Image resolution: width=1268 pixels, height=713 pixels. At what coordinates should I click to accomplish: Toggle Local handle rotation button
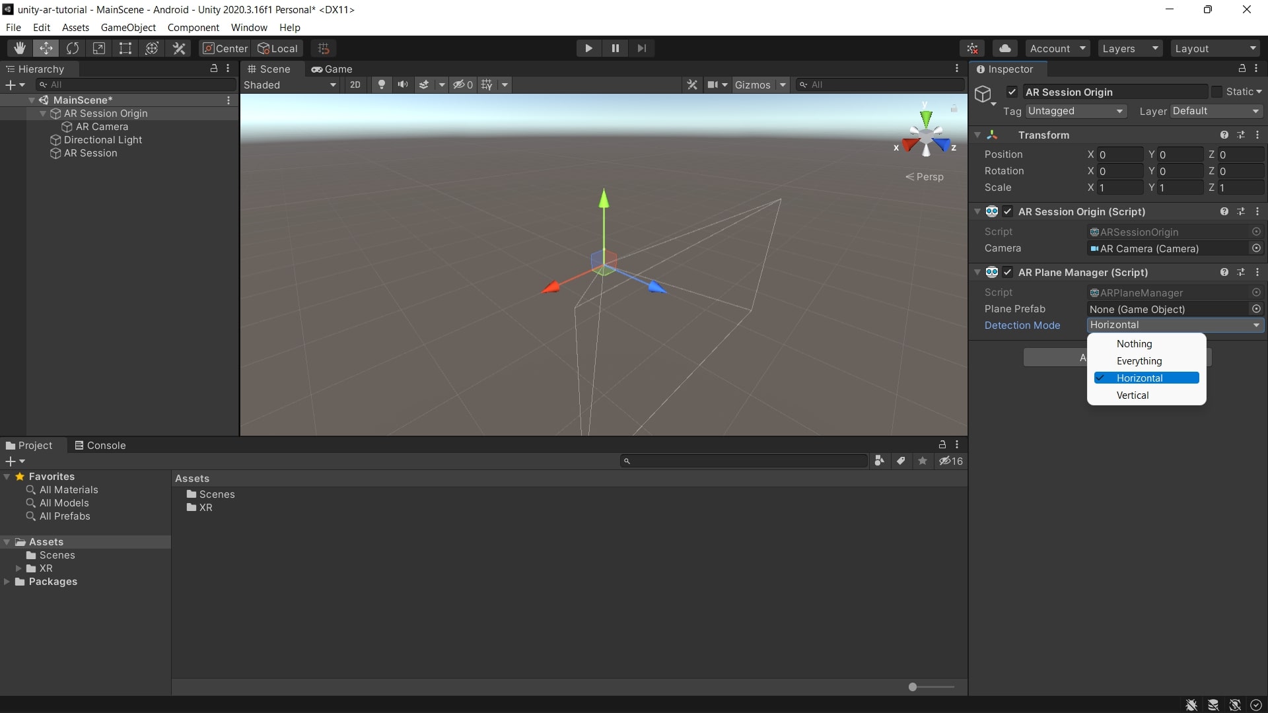coord(277,48)
